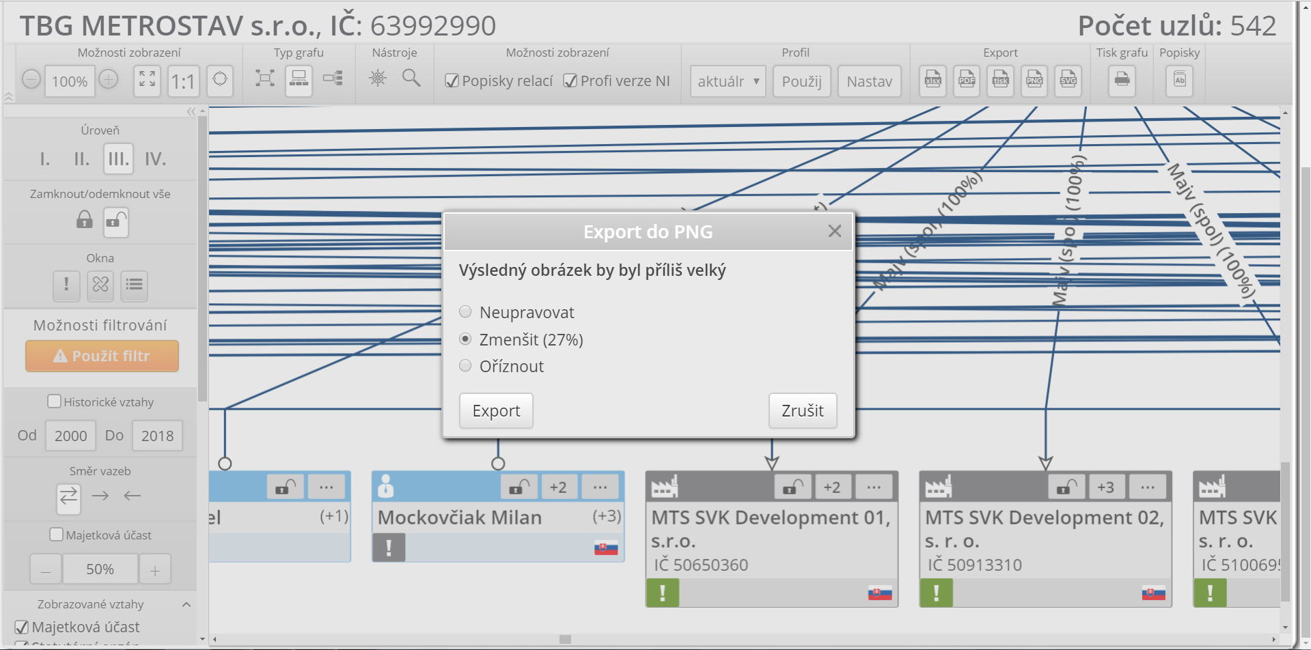Zoom in with the plus circle icon
The width and height of the screenshot is (1311, 650).
pyautogui.click(x=108, y=80)
